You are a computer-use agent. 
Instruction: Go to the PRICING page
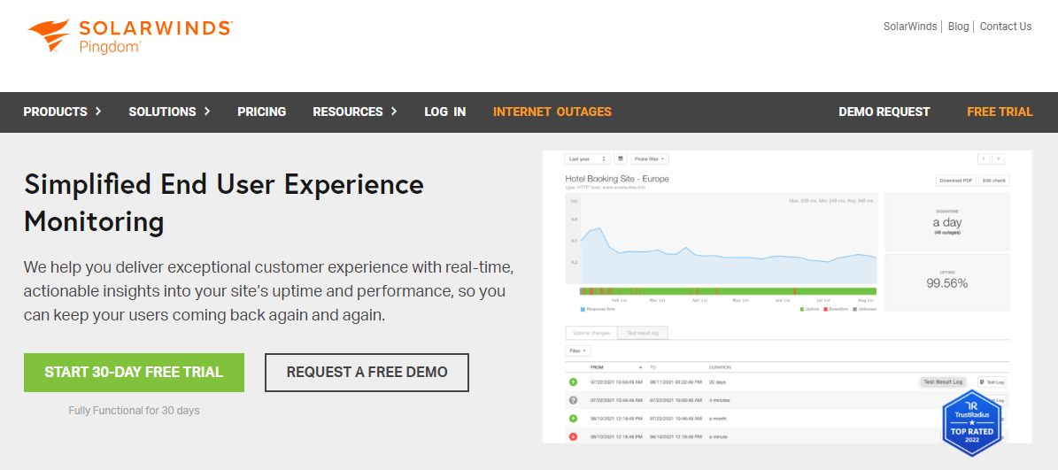[262, 112]
